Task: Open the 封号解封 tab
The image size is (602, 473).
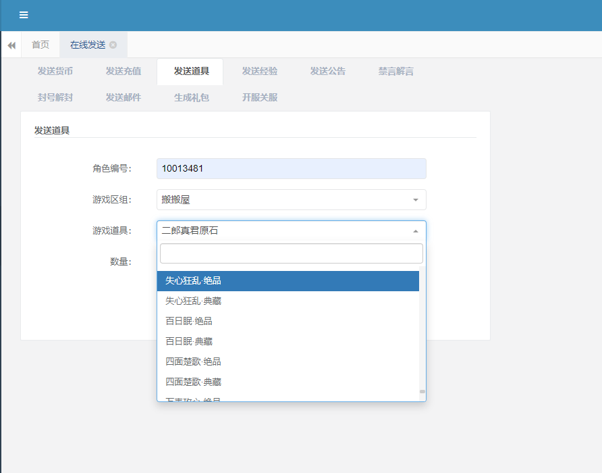Action: (55, 97)
